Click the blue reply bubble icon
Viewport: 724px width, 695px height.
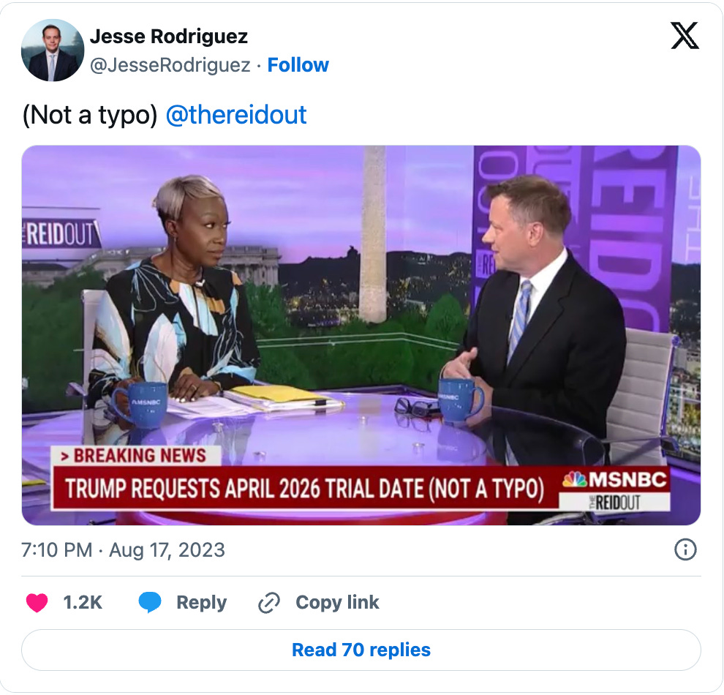pos(150,603)
